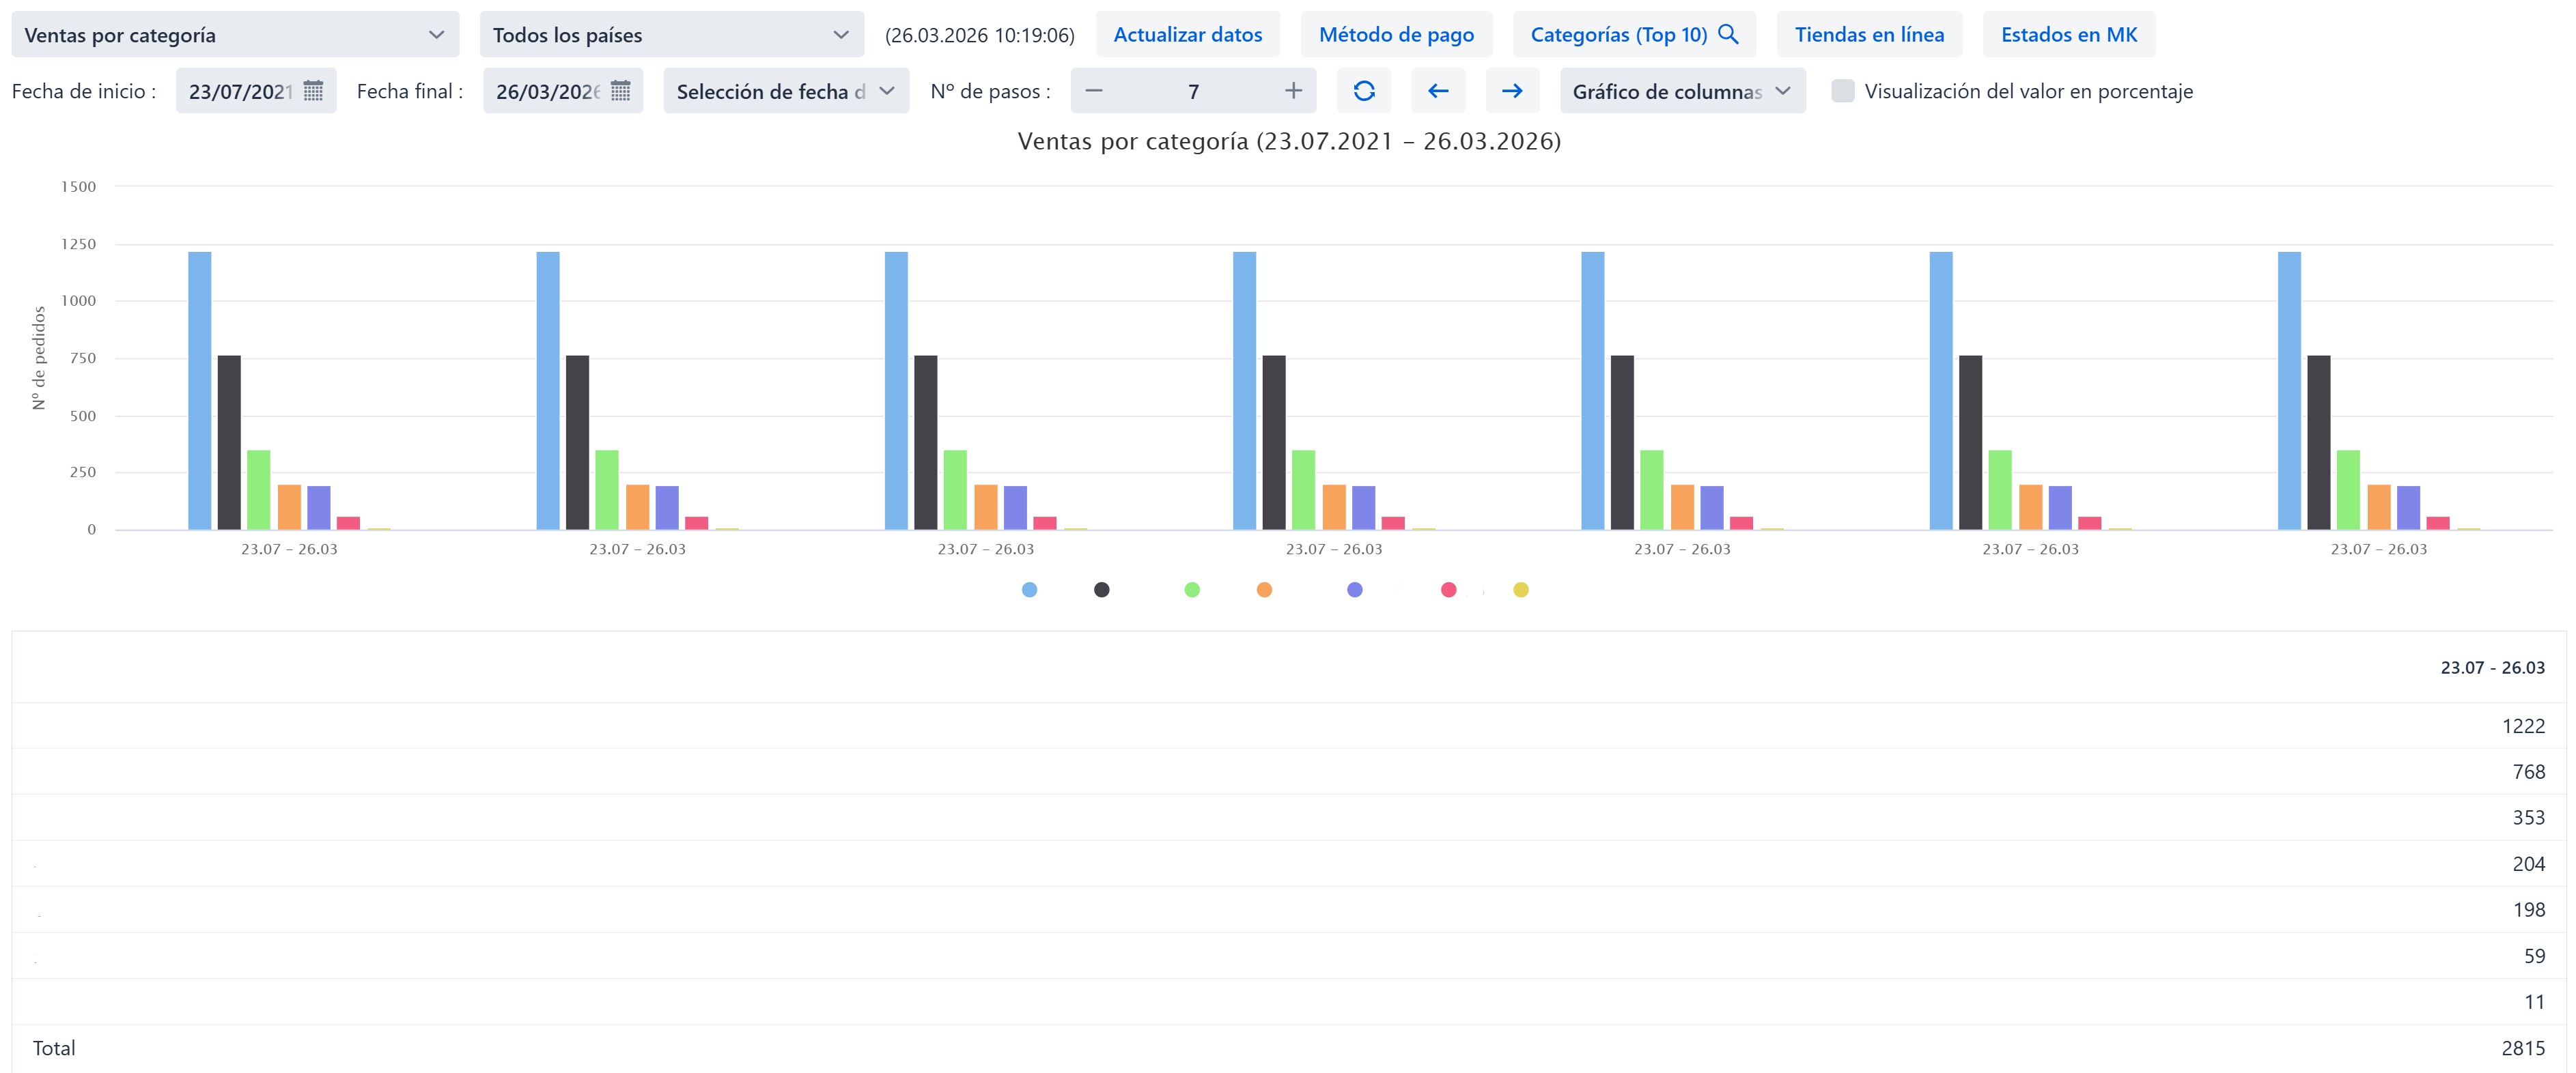Decrease step count with minus button

[x=1094, y=91]
